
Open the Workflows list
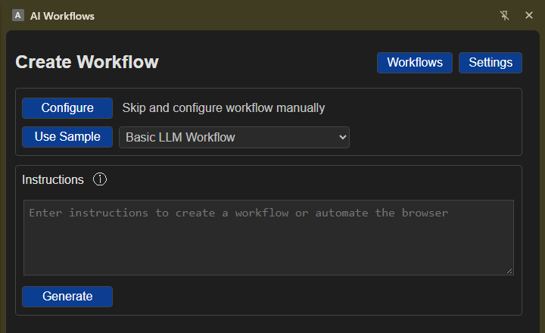415,63
